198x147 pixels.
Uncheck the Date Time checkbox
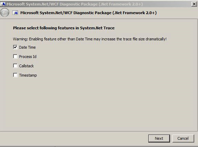[15, 47]
